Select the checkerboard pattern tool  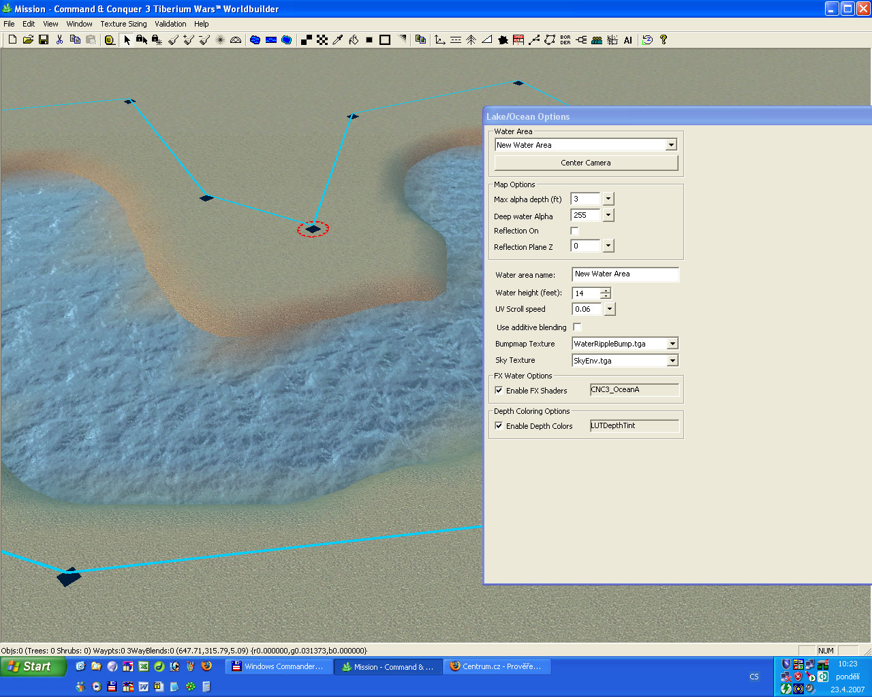tap(322, 40)
